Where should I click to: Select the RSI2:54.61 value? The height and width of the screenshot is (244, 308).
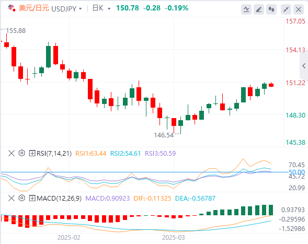(x=126, y=153)
